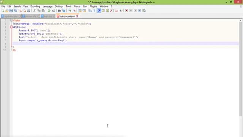243x137 pixels.
Task: Open the Search menu
Action: pyautogui.click(x=17, y=6)
